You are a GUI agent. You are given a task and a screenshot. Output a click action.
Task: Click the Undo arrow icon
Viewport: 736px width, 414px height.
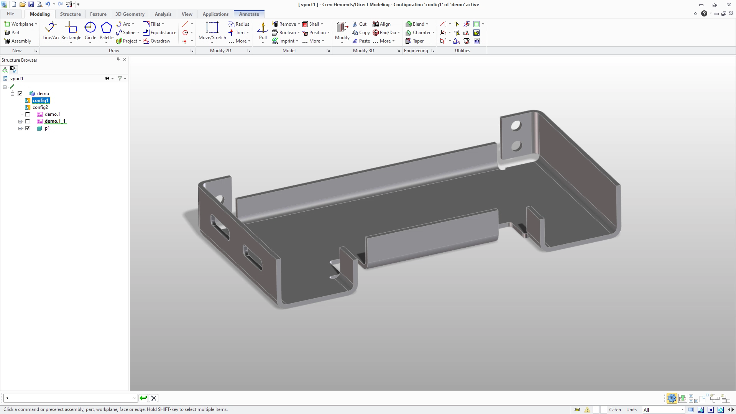point(48,4)
